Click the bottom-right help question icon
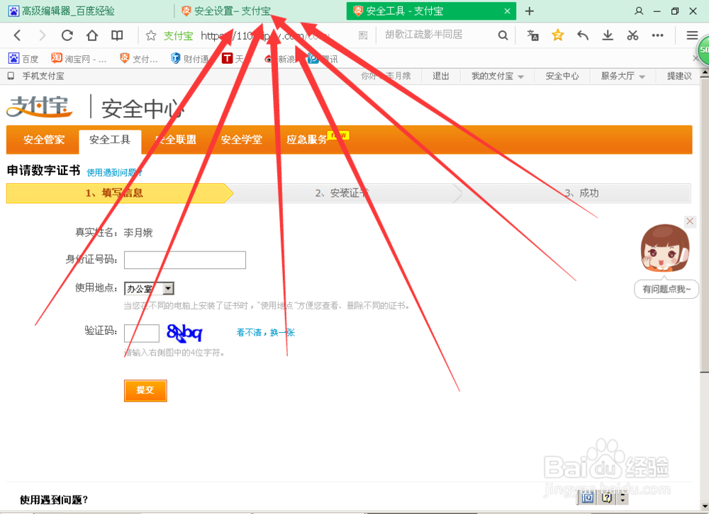Screen dimensions: 709x514 pos(607,498)
